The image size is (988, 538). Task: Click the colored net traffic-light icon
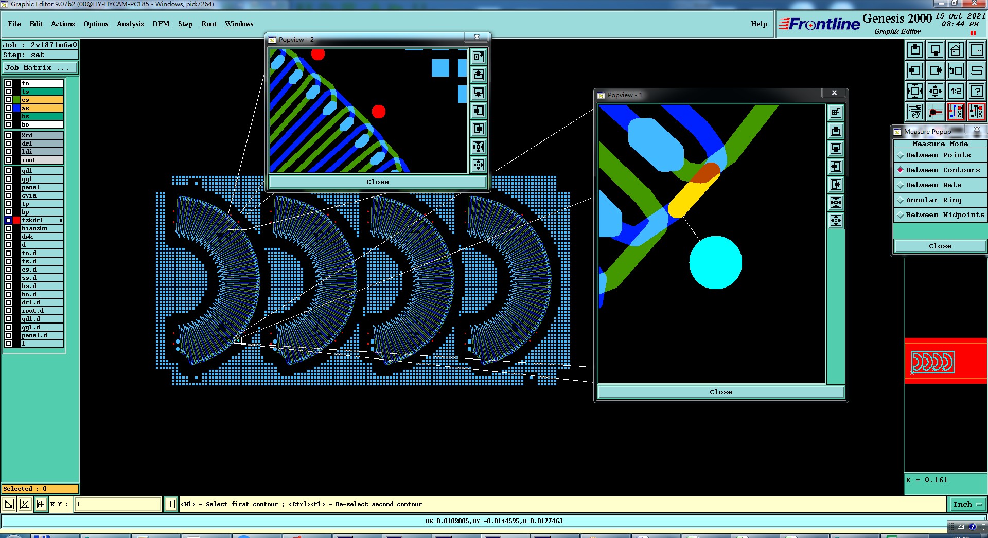click(x=956, y=112)
